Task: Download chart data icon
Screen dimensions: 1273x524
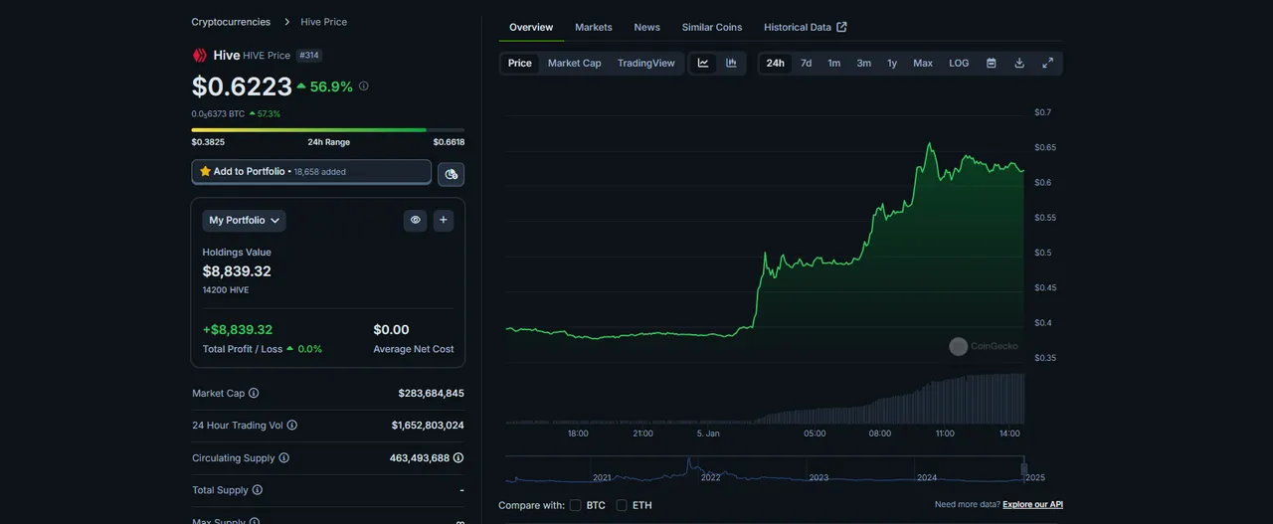Action: 1019,63
